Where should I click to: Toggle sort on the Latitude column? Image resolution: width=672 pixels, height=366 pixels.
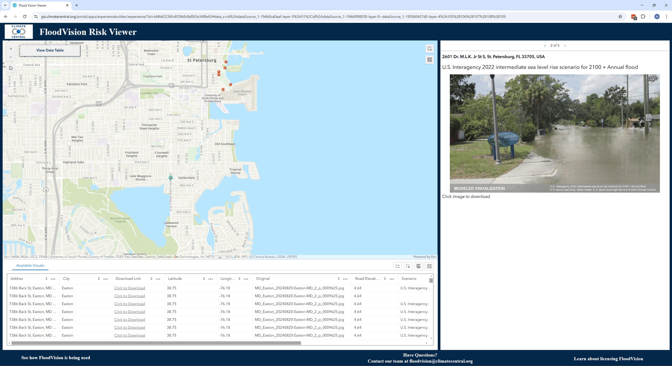[204, 279]
